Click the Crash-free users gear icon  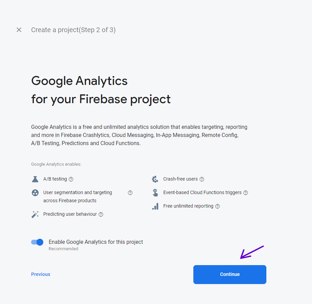pyautogui.click(x=155, y=179)
